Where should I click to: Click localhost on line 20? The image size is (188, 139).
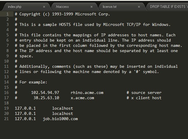pyautogui.click(x=63, y=114)
